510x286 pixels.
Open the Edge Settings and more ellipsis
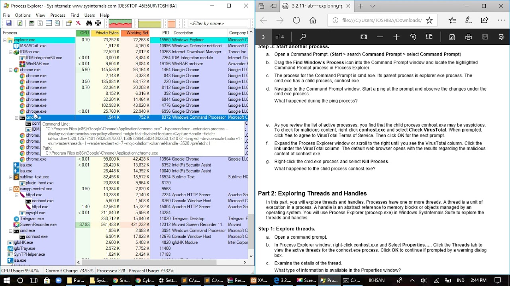(501, 20)
